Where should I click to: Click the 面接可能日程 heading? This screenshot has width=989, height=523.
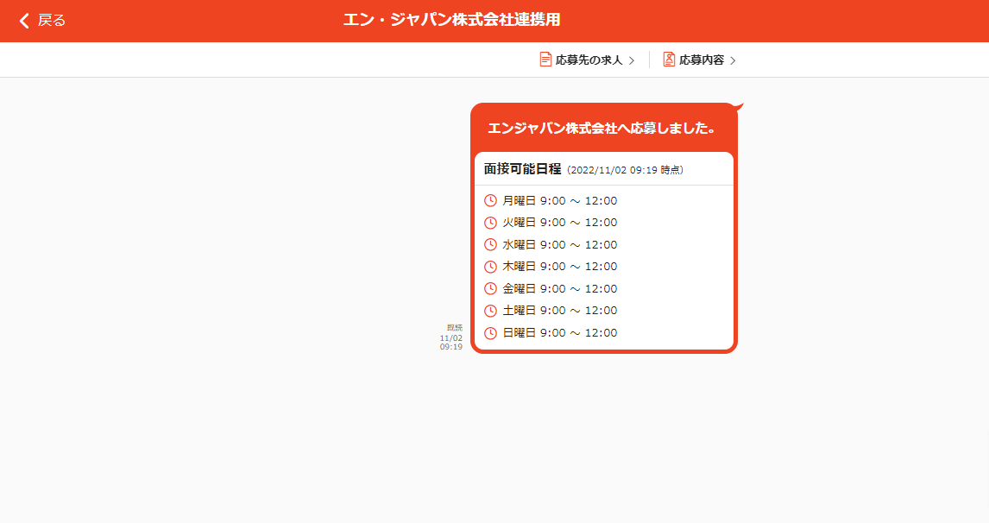(x=522, y=169)
